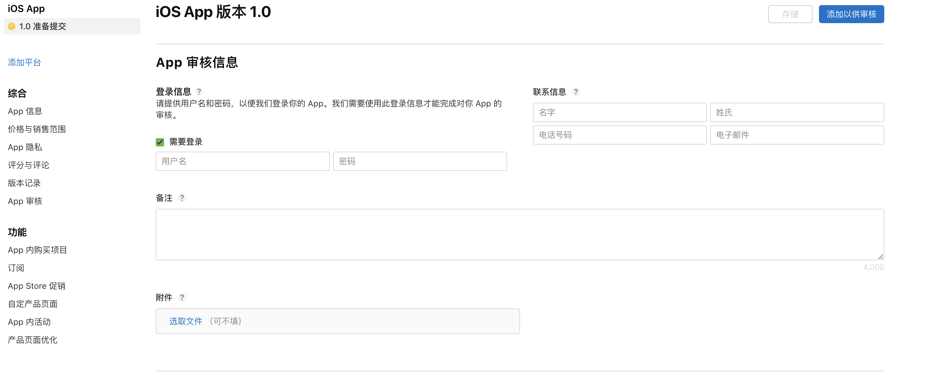This screenshot has width=948, height=381.
Task: Click yellow status icon beside 1.0 准备提交
Action: click(11, 26)
